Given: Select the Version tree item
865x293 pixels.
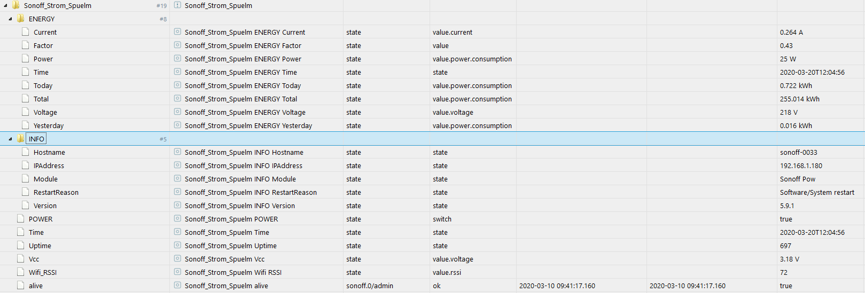Looking at the screenshot, I should [x=45, y=205].
